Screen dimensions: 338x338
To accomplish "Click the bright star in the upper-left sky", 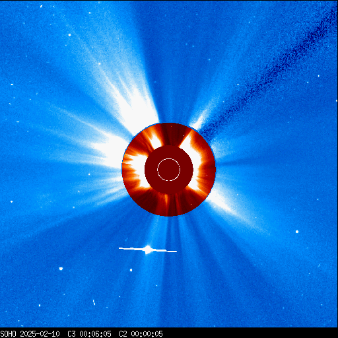I will tap(69, 35).
